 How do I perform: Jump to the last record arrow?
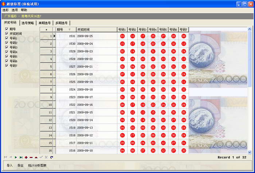(x=21, y=157)
